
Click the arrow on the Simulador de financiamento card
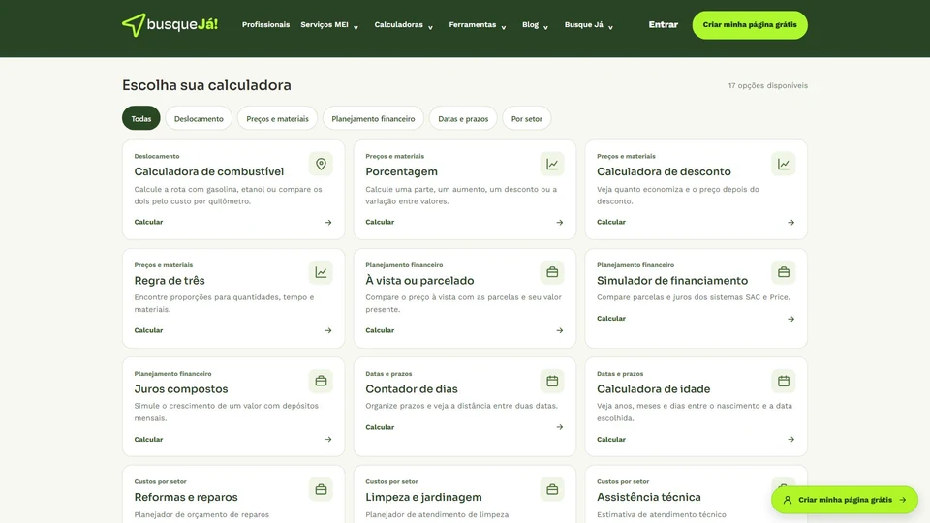pyautogui.click(x=790, y=319)
